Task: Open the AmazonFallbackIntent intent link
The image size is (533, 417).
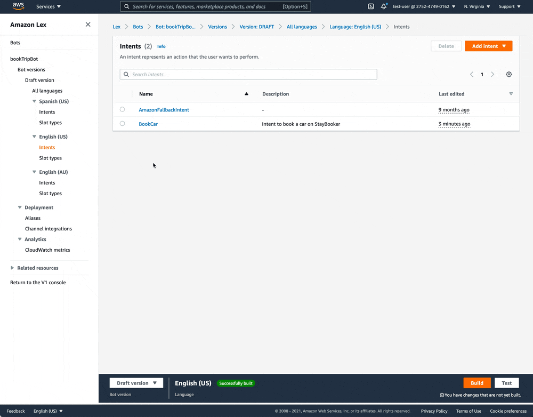Action: [x=164, y=110]
